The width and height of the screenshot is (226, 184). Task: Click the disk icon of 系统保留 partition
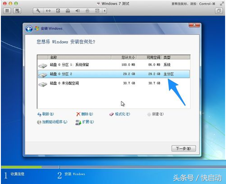pos(43,66)
